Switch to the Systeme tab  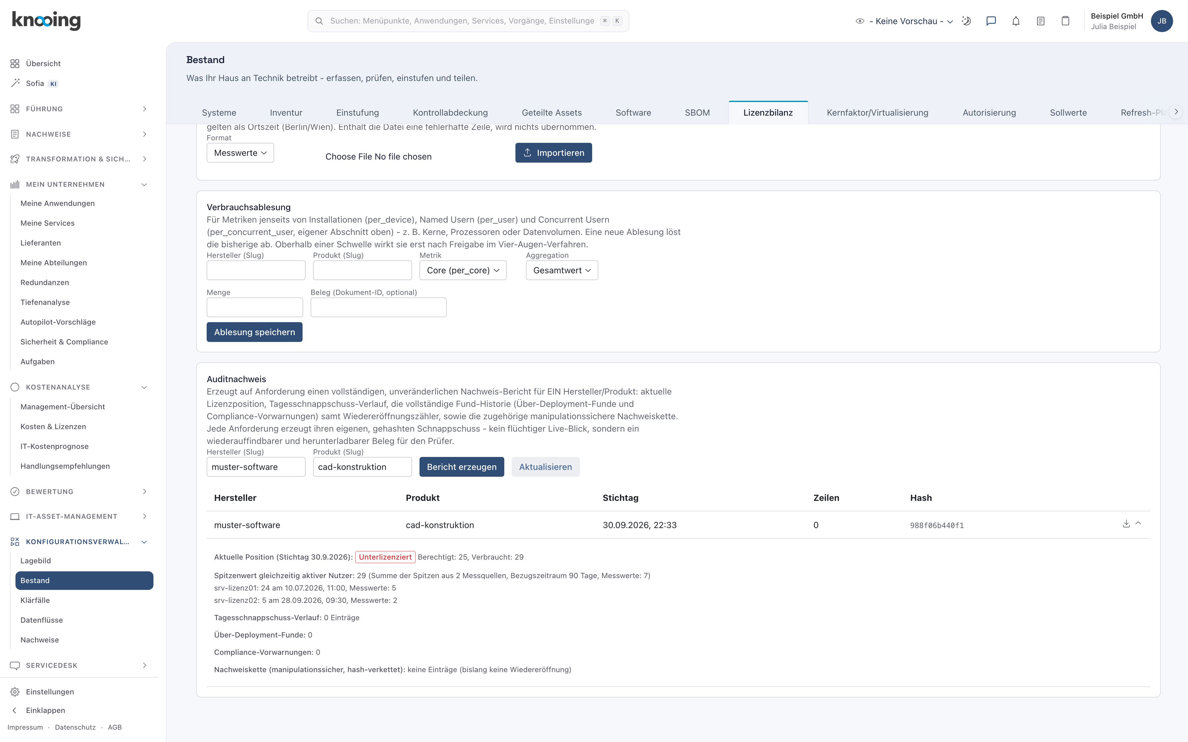coord(219,112)
